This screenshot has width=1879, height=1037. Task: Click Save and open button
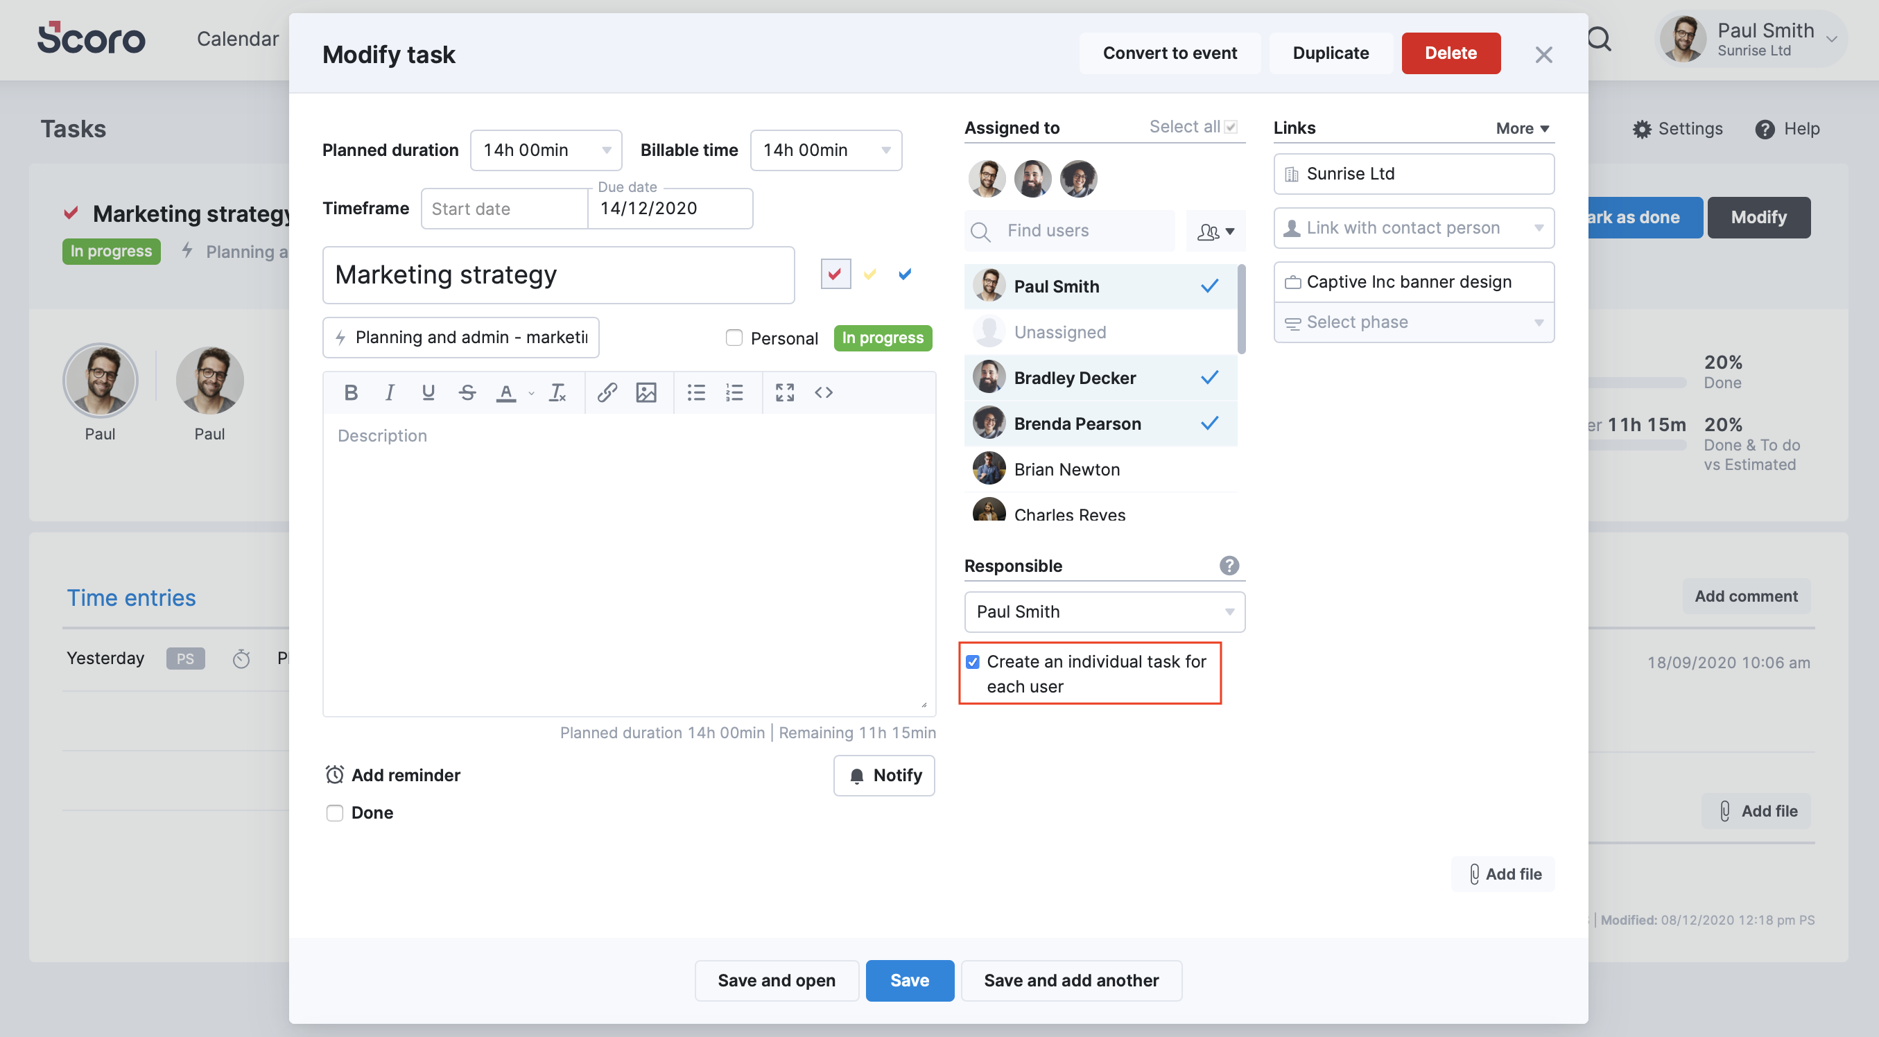[776, 980]
